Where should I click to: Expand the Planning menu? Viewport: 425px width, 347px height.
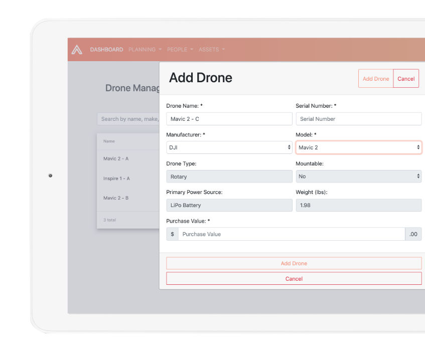tap(145, 50)
